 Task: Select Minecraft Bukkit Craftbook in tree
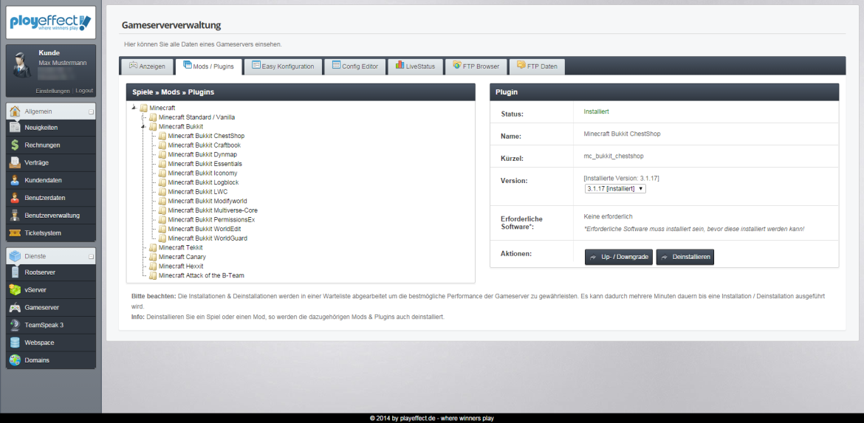204,145
